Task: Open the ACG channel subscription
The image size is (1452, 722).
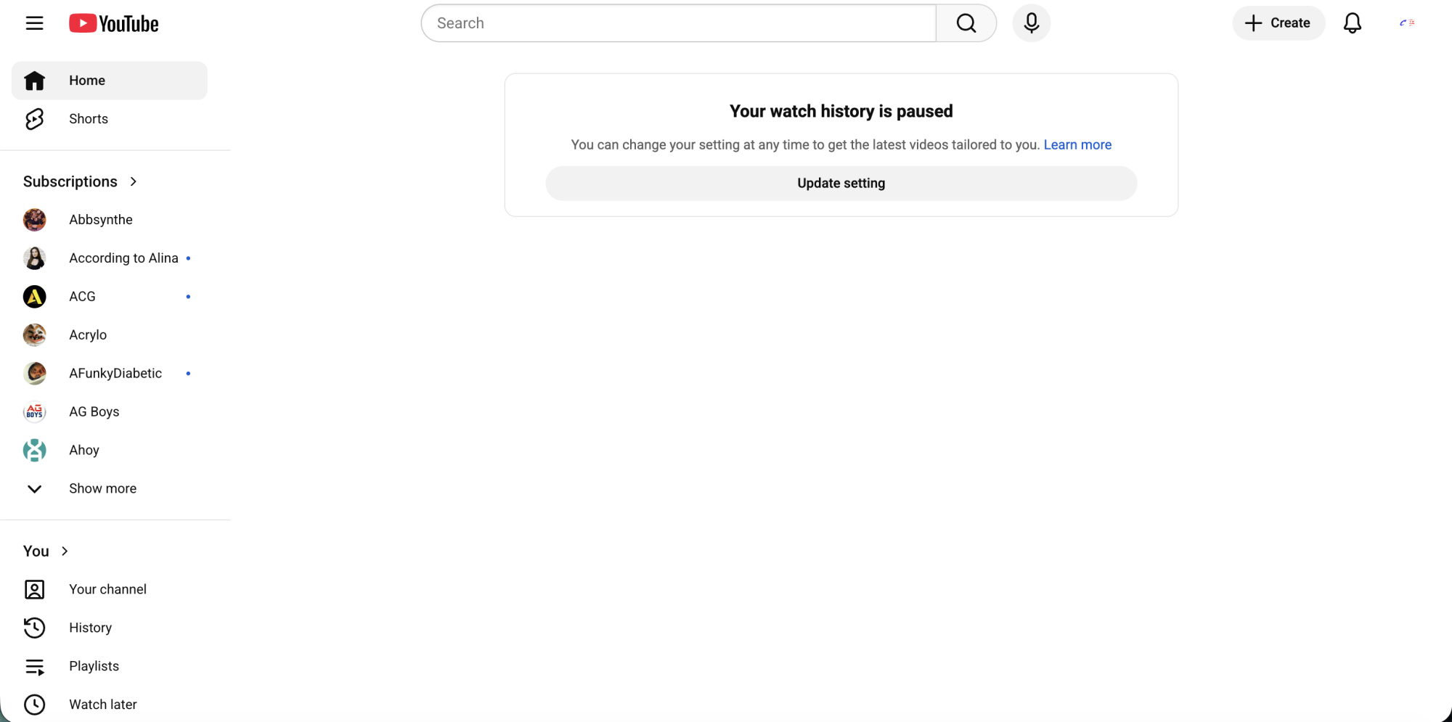Action: click(x=82, y=297)
